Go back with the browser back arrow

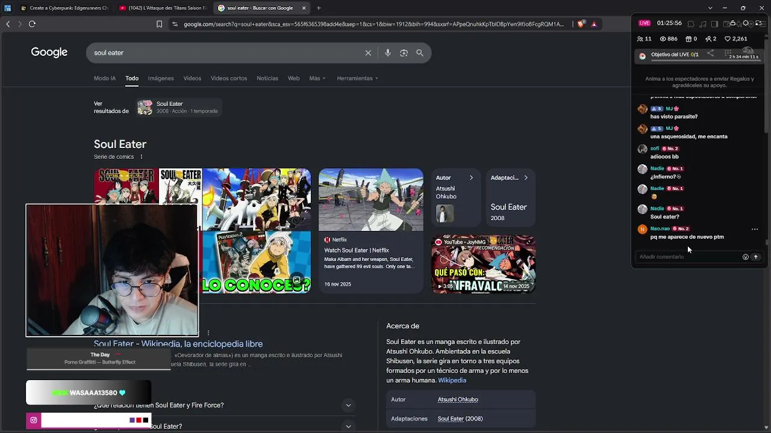point(8,24)
